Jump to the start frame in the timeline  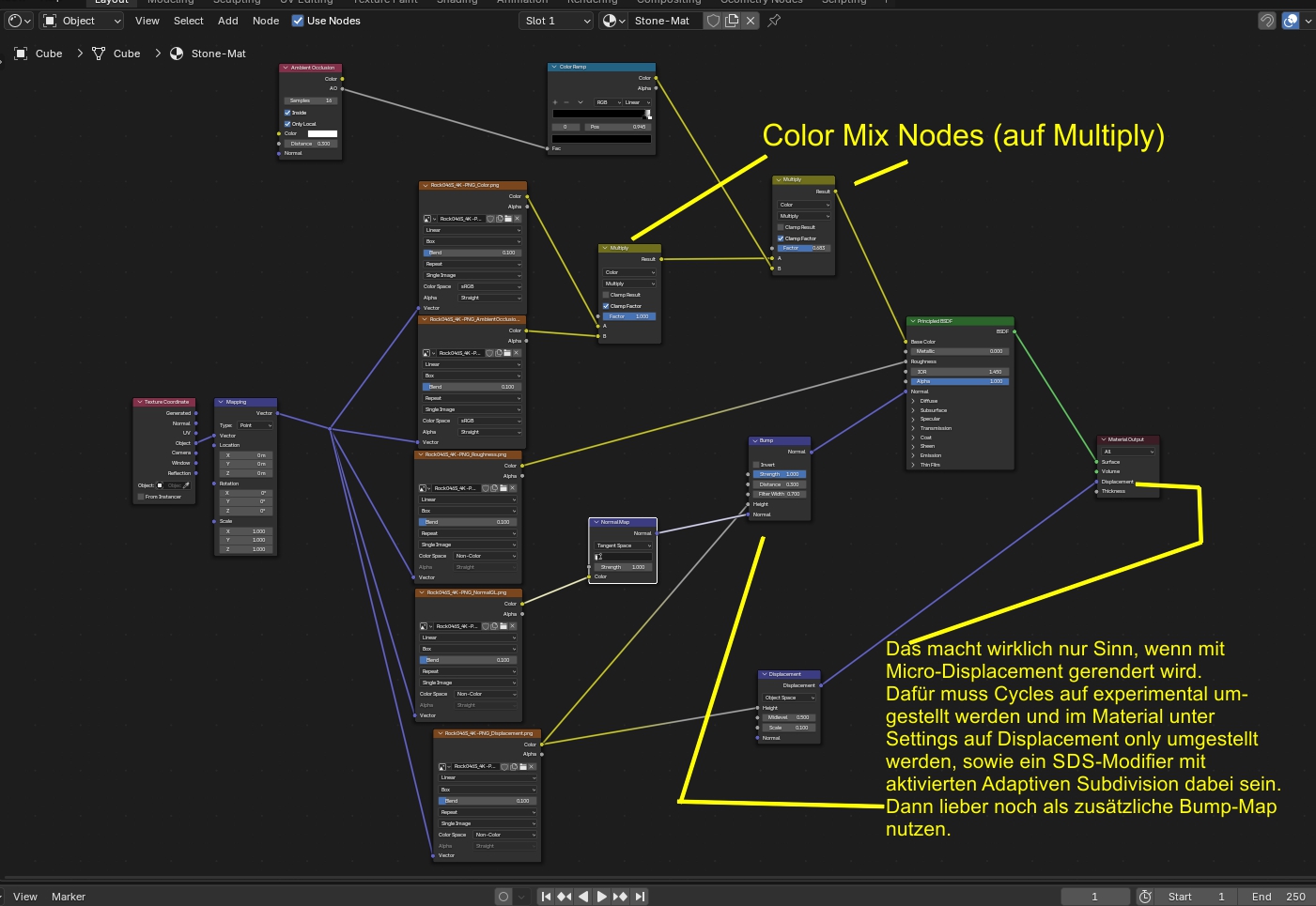(546, 897)
